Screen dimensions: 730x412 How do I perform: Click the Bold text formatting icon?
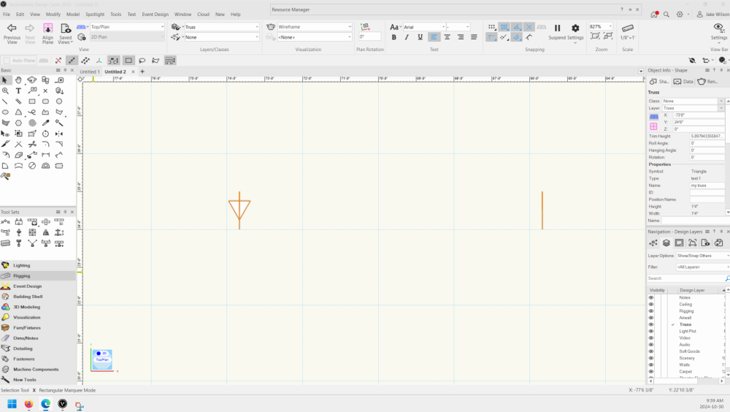[x=394, y=37]
